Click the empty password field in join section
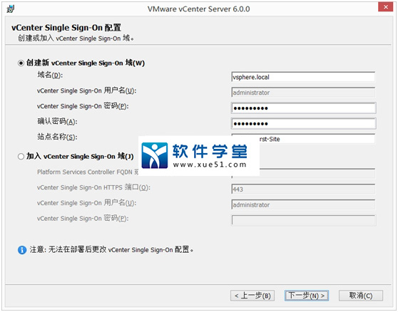Image resolution: width=398 pixels, height=312 pixels. tap(304, 220)
